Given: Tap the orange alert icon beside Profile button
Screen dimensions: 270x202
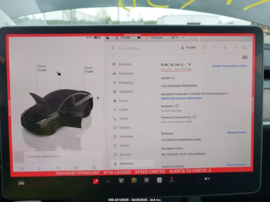Looking at the screenshot, I should [205, 48].
